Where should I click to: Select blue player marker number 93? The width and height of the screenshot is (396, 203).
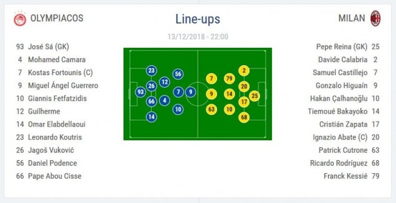pos(140,92)
